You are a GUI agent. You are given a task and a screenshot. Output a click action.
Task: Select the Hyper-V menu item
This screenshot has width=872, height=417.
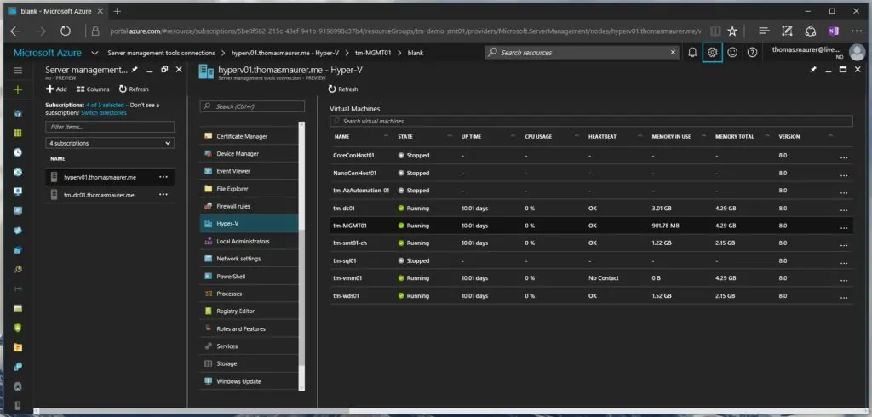click(249, 224)
